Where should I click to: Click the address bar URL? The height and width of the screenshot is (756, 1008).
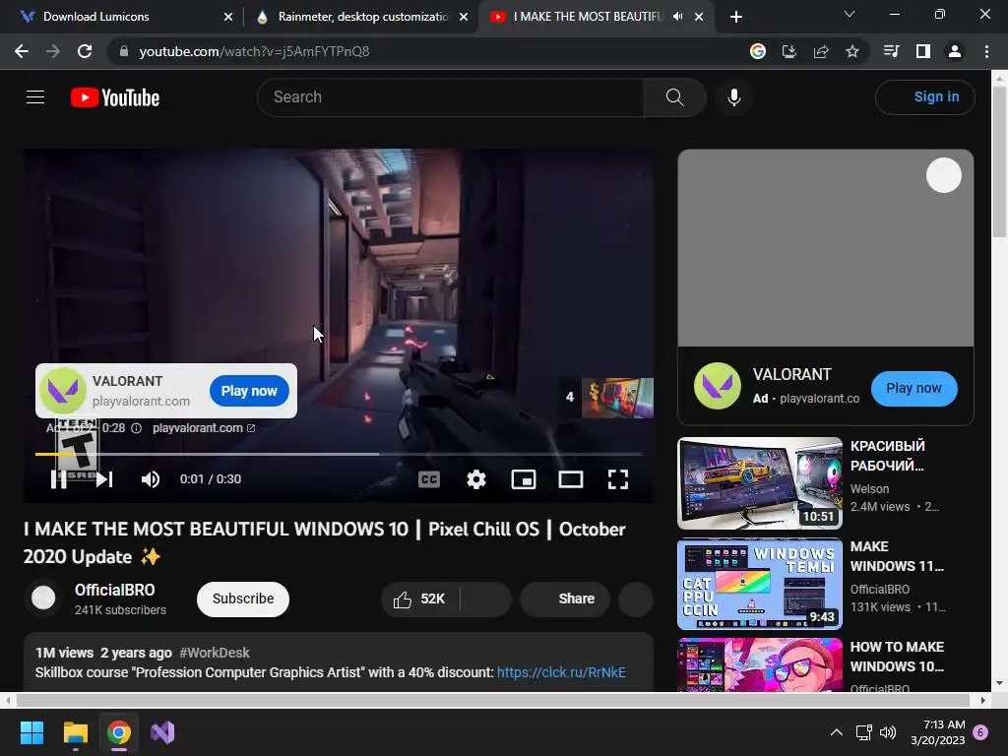point(254,51)
